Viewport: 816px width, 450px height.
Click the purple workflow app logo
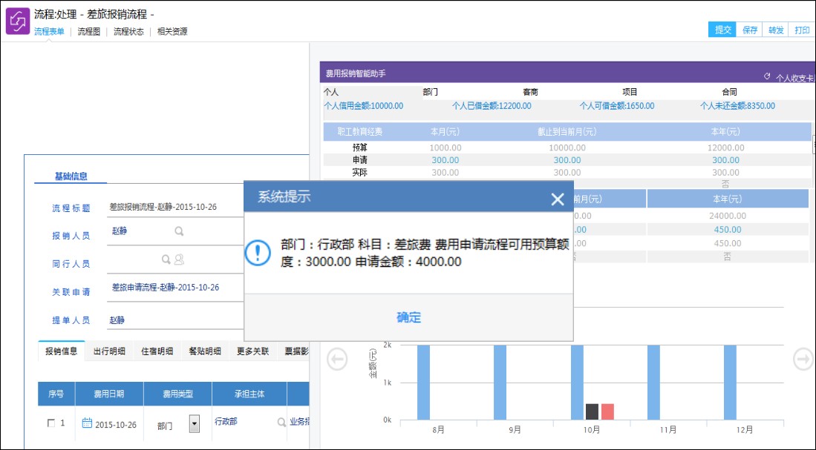click(x=17, y=21)
